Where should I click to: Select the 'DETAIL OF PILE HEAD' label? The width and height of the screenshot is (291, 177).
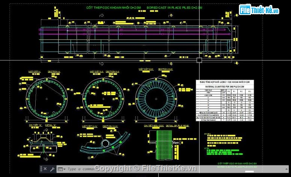point(177,126)
